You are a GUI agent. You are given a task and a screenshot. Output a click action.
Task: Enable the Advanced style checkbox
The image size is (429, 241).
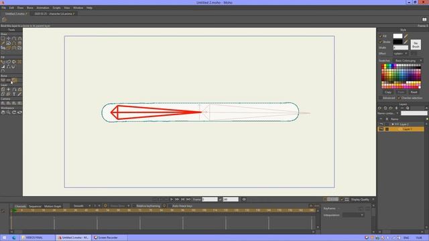tap(380, 98)
